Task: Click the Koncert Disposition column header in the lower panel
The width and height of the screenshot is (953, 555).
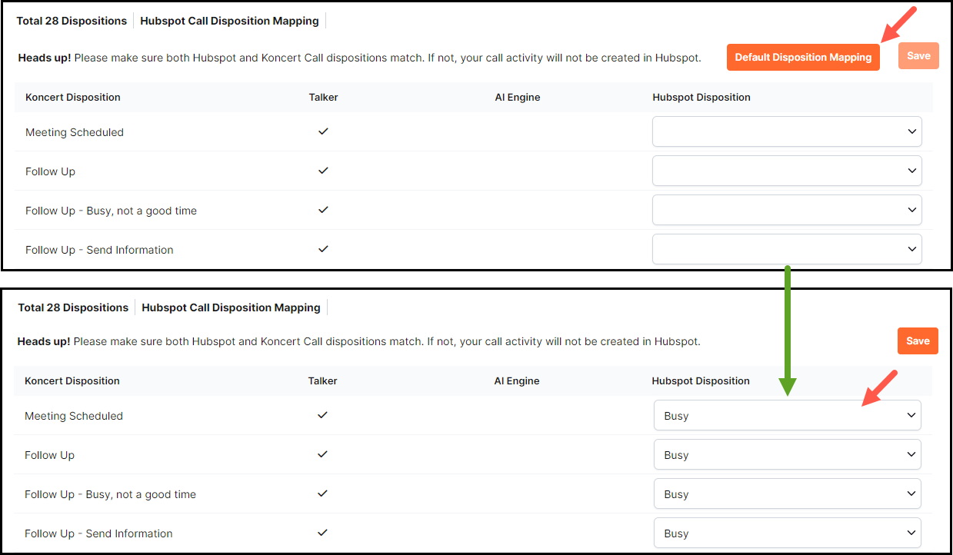Action: coord(72,381)
